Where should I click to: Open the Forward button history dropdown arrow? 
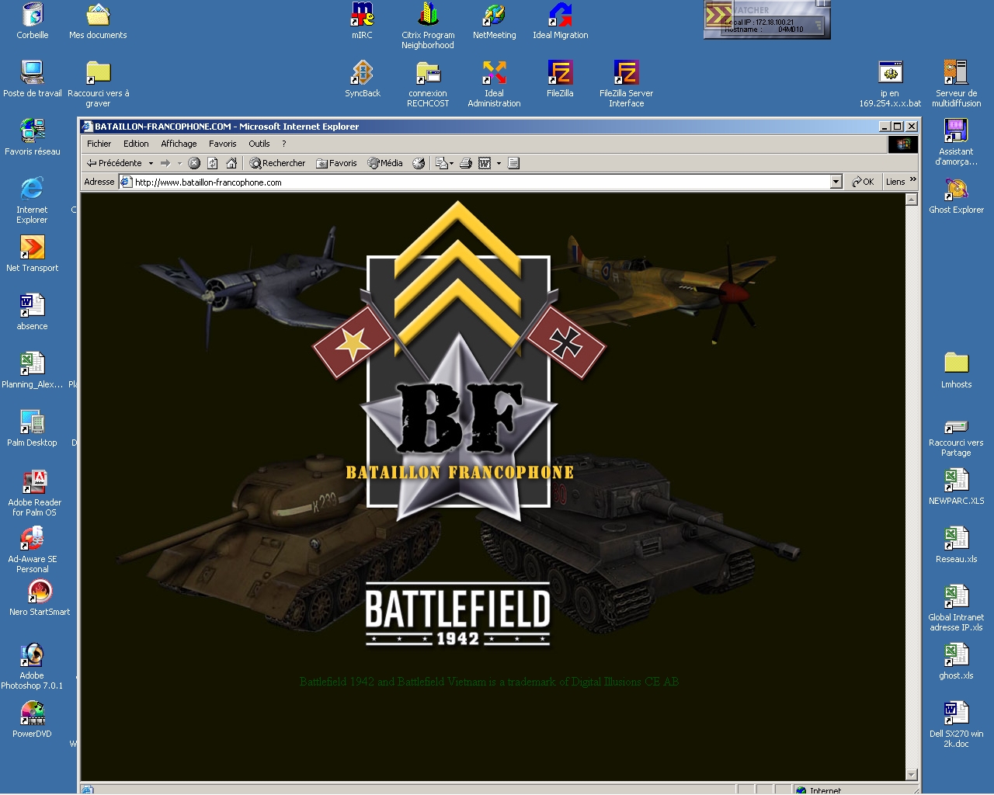(179, 163)
